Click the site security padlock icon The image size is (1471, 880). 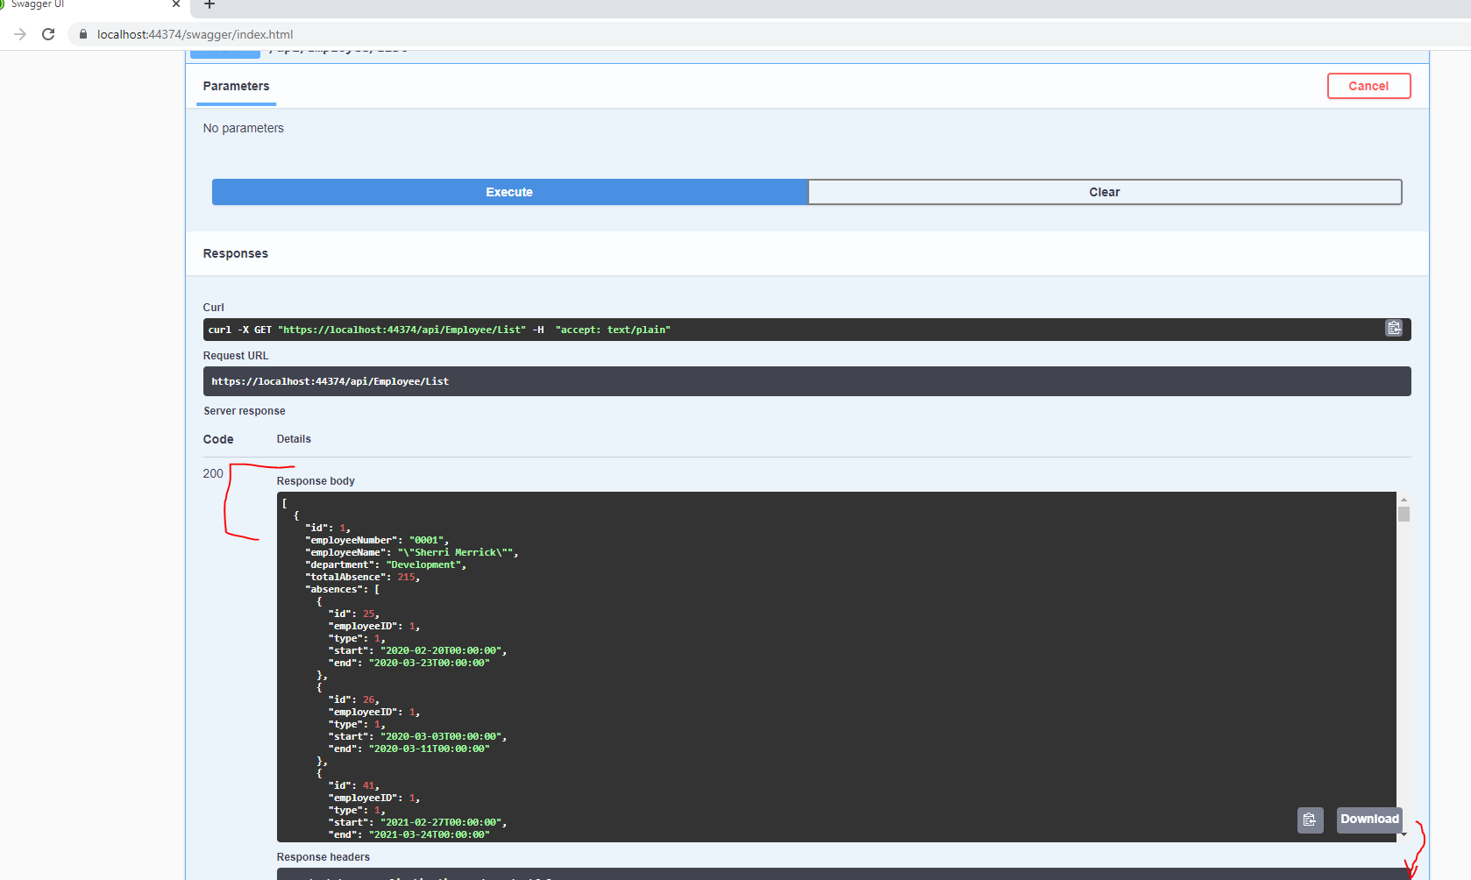(x=82, y=34)
